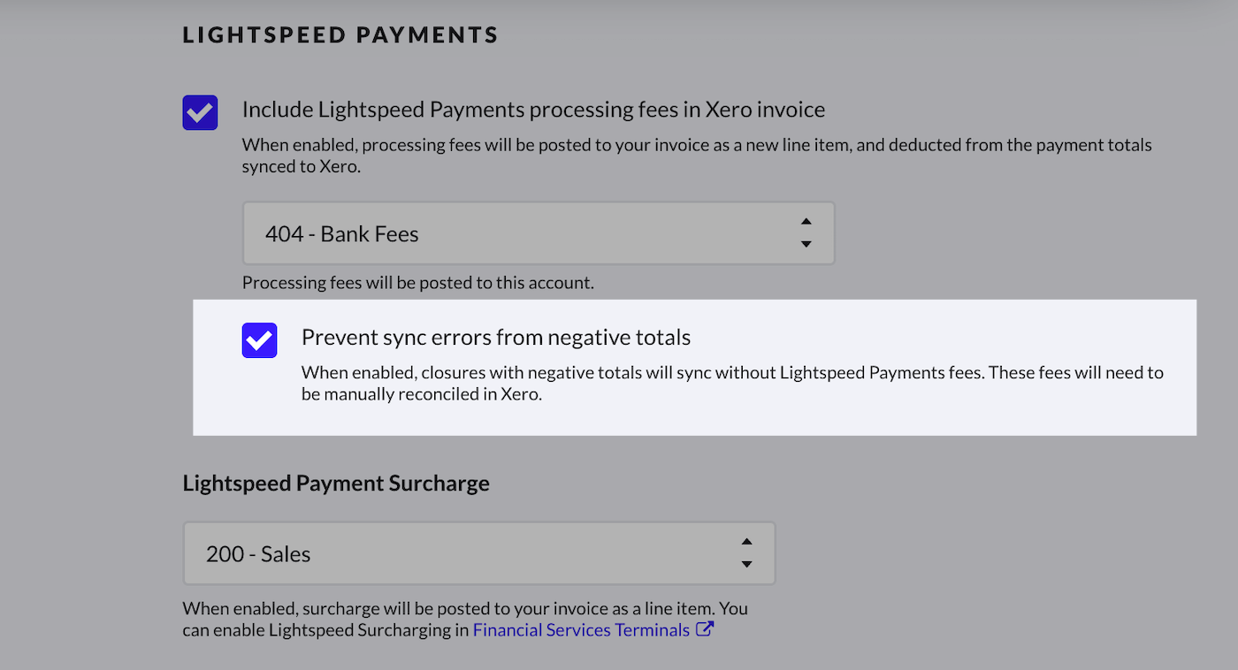The height and width of the screenshot is (670, 1238).
Task: Click the down arrow on the Bank Fees selector
Action: pos(806,245)
